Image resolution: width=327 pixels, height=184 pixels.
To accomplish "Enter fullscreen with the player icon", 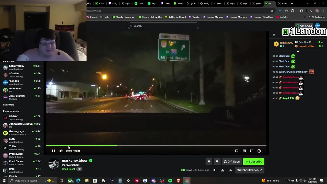I will click(252, 151).
